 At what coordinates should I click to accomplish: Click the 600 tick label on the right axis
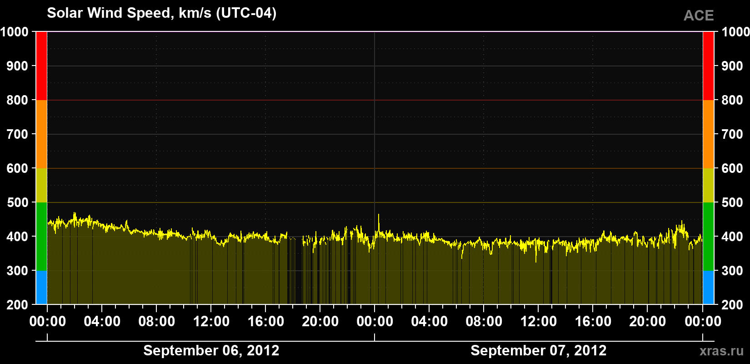732,168
